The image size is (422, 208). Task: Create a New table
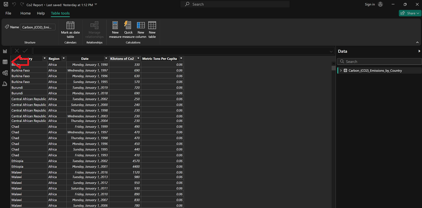152,30
